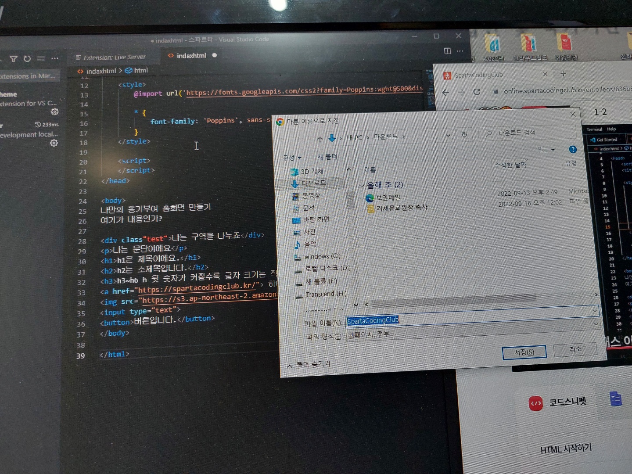Go up one folder in save dialog
632x474 pixels.
[x=320, y=139]
